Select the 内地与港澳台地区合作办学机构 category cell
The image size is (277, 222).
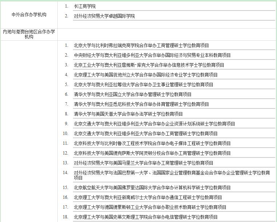tap(29, 34)
